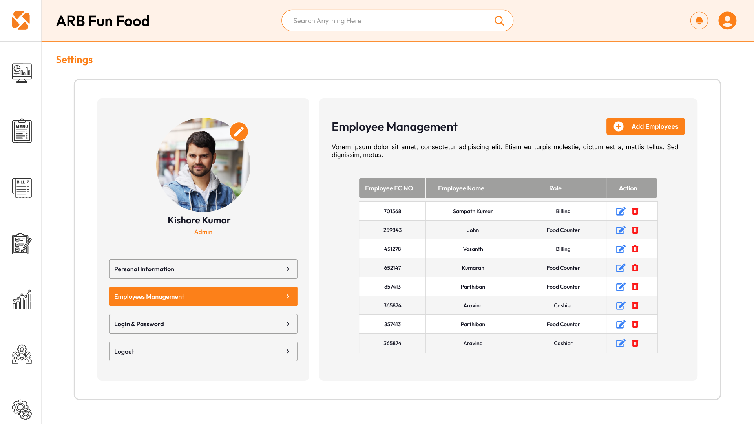Click the Role column header
The image size is (754, 424).
[563, 188]
